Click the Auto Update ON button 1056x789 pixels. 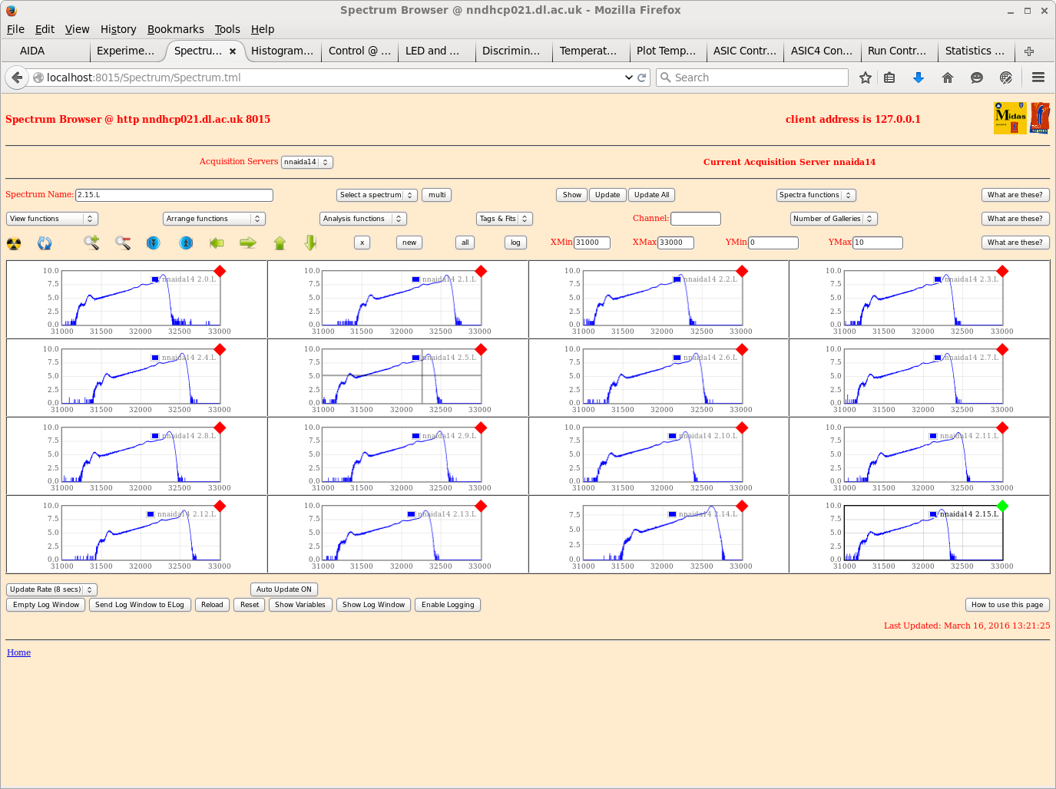(284, 589)
